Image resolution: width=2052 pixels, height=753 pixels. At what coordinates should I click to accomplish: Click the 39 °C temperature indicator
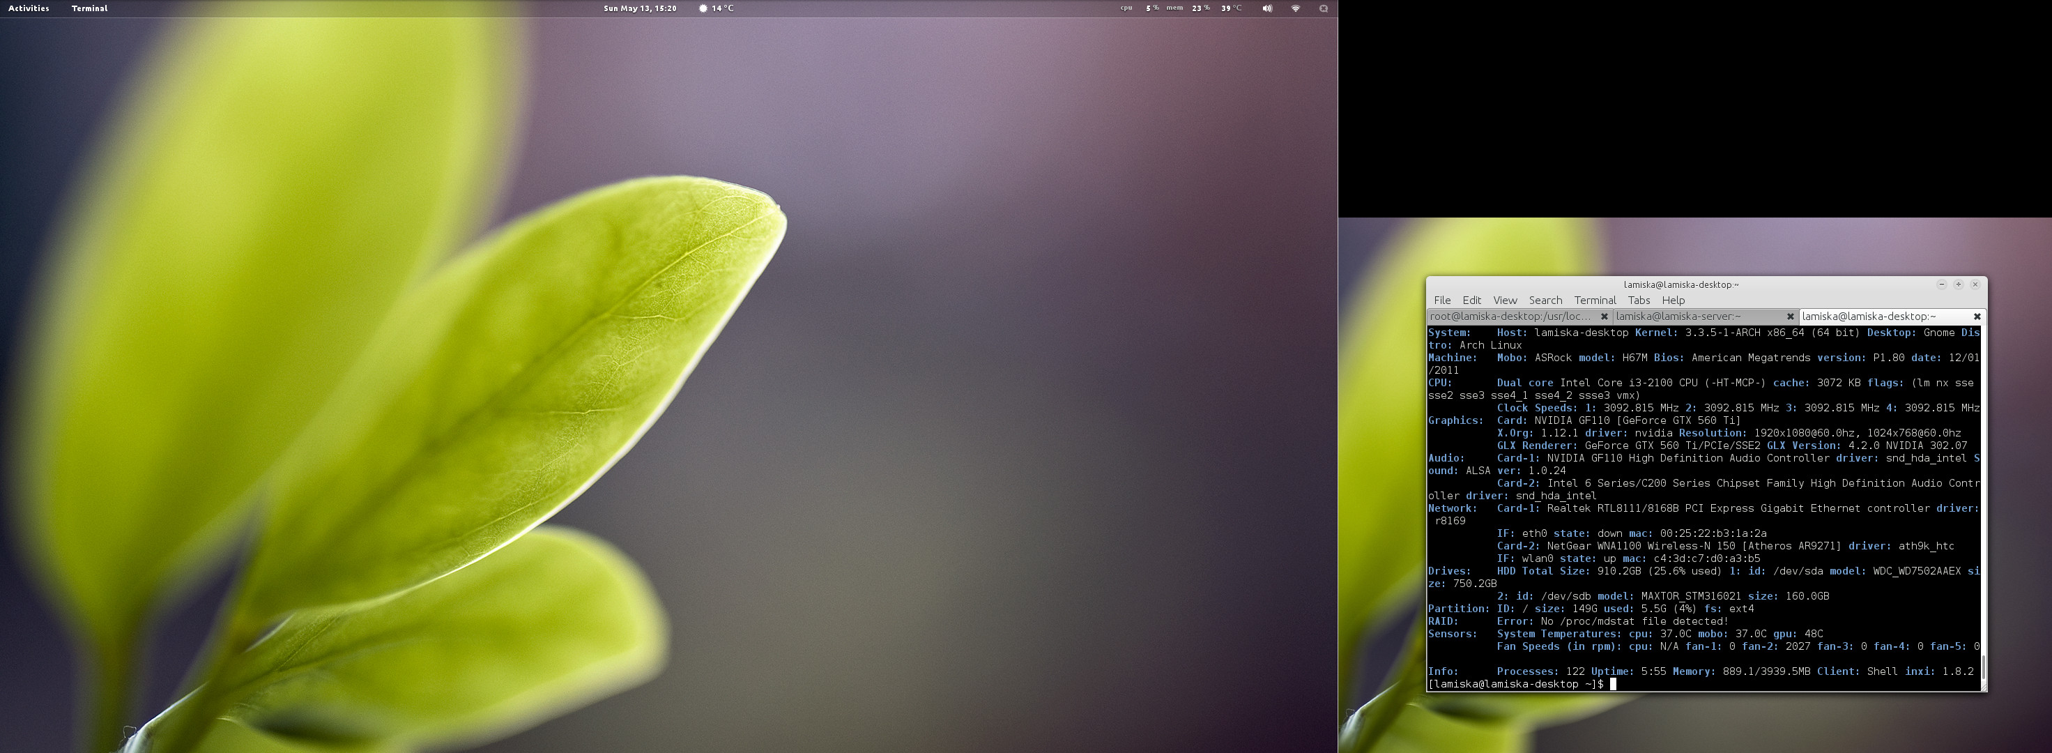[1232, 8]
